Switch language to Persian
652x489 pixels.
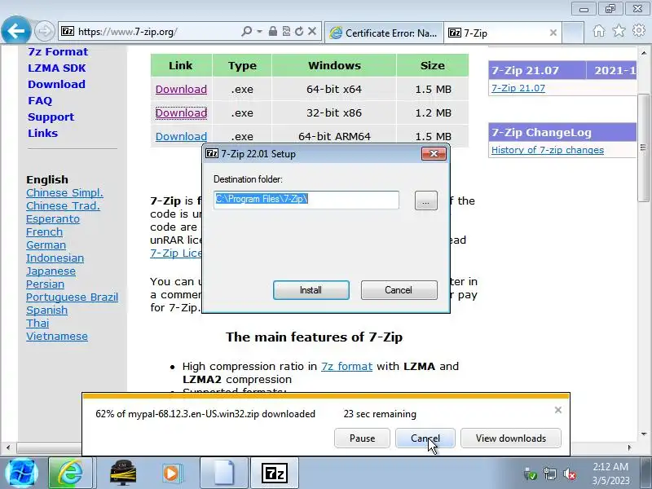point(45,284)
